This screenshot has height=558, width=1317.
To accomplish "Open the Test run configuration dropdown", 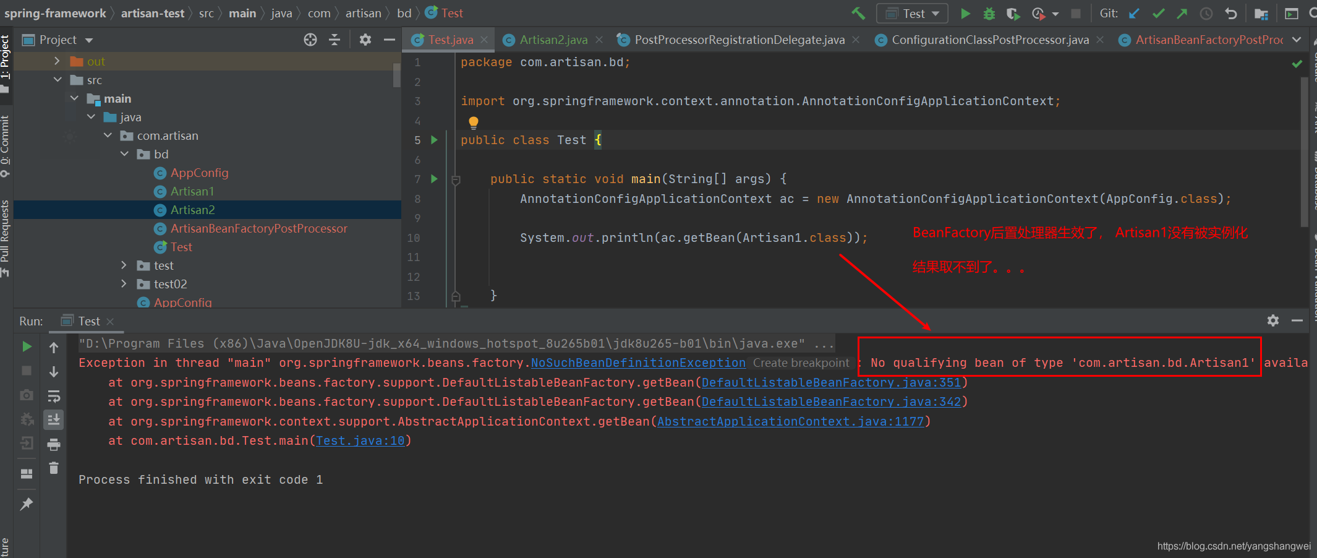I will (913, 14).
